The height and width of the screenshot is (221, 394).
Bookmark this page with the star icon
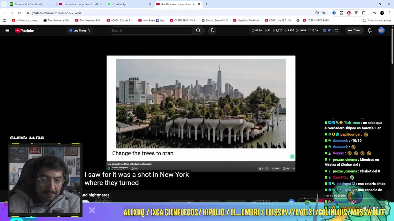point(324,13)
